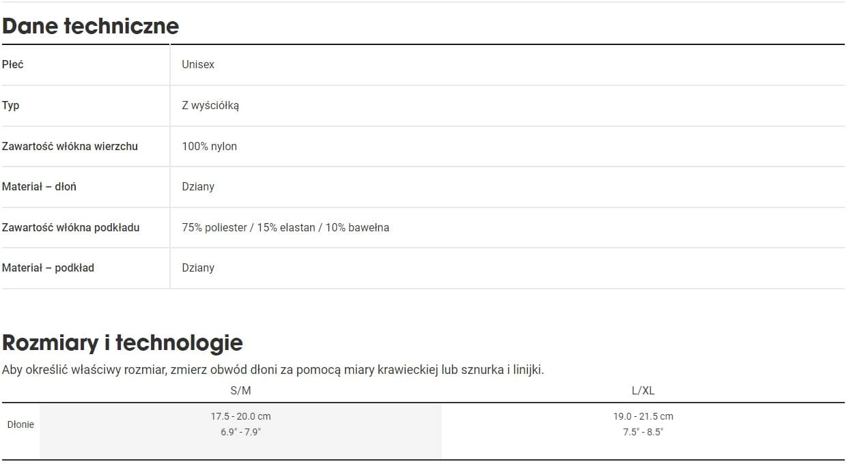This screenshot has width=853, height=464.
Task: Select the "100% nylon" value
Action: coord(210,146)
